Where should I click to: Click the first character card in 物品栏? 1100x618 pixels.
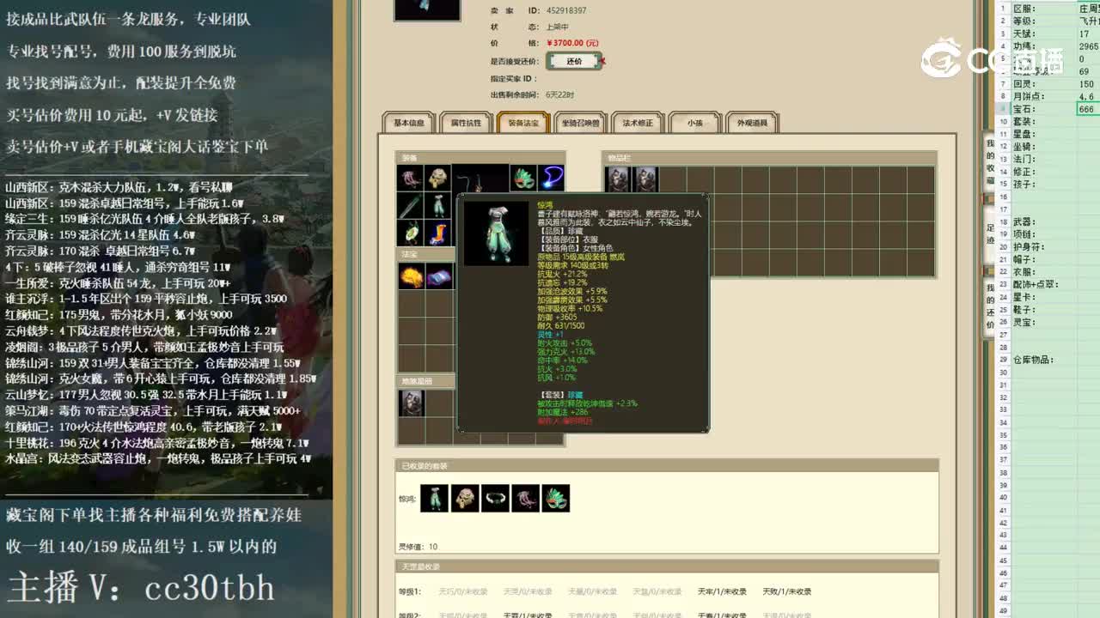pyautogui.click(x=618, y=179)
